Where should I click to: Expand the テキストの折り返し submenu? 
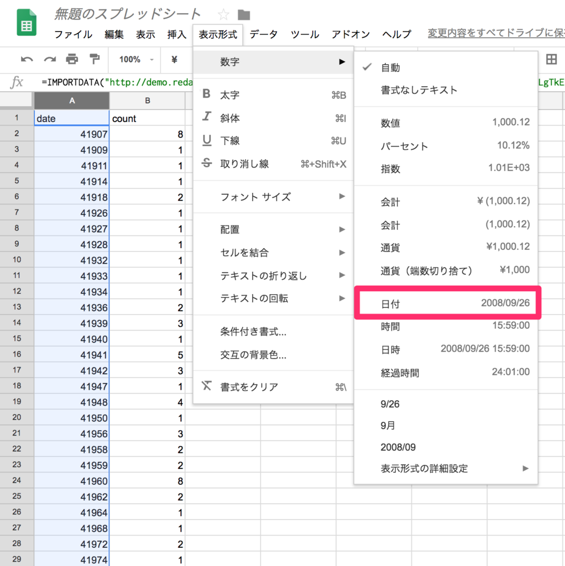pos(273,275)
